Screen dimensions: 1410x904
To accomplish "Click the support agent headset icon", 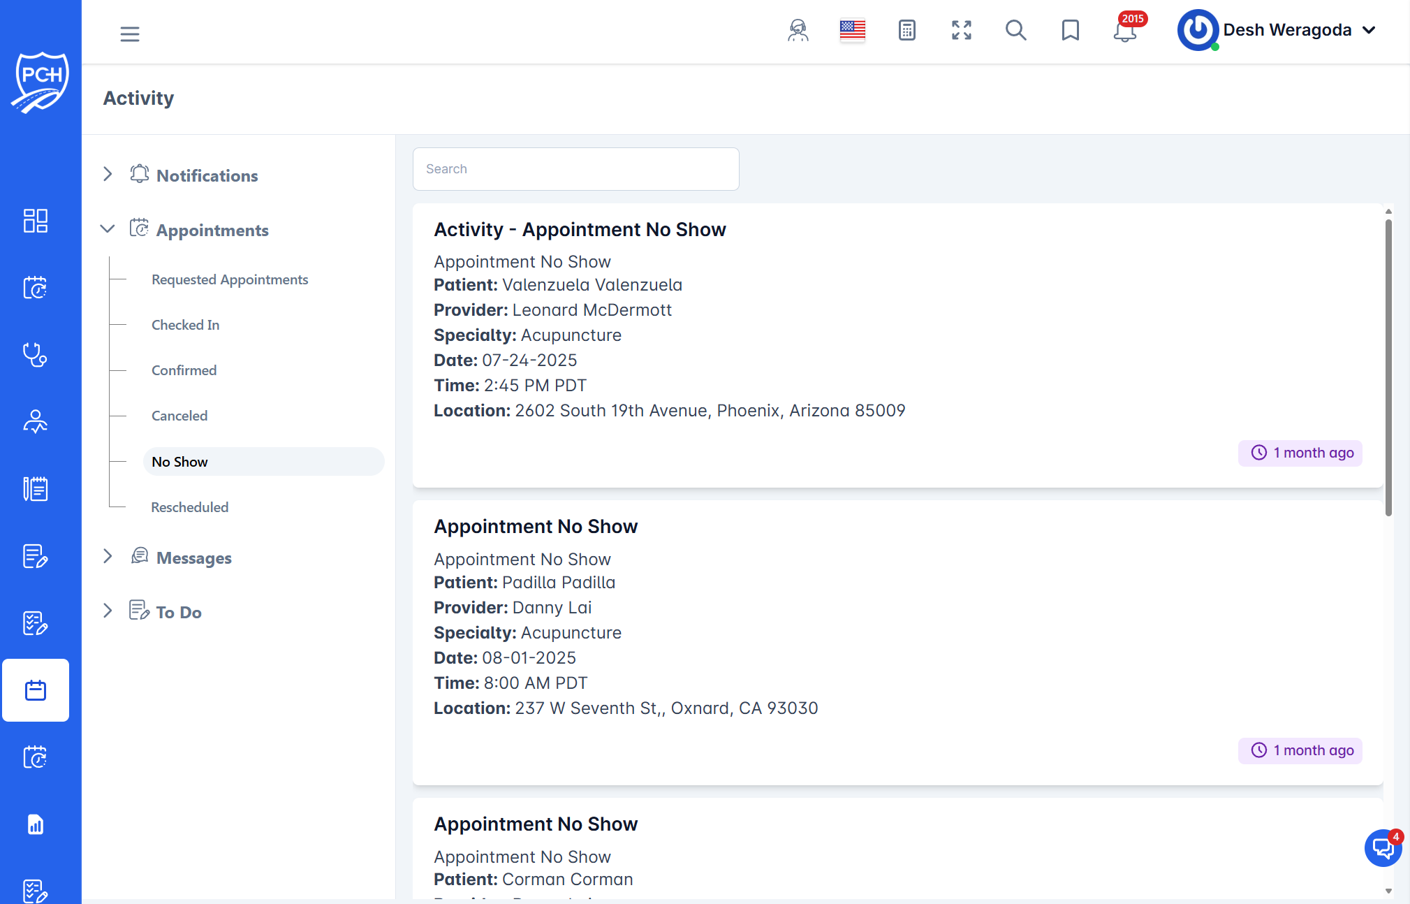I will coord(798,31).
